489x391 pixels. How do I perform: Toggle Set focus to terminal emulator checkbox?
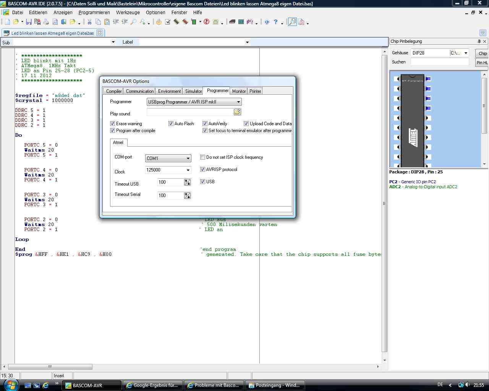coord(205,131)
